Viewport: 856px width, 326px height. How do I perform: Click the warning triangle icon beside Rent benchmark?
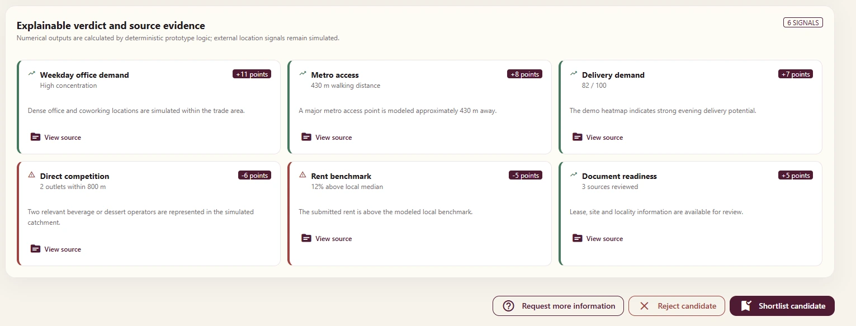[x=303, y=174]
